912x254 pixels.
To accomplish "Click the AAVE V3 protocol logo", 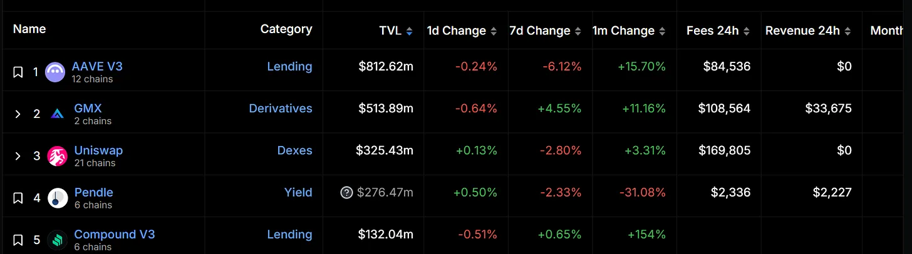I will pos(56,72).
